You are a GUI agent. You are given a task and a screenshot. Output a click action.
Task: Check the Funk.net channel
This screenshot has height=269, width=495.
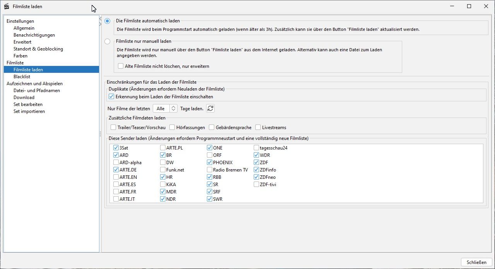pyautogui.click(x=163, y=170)
